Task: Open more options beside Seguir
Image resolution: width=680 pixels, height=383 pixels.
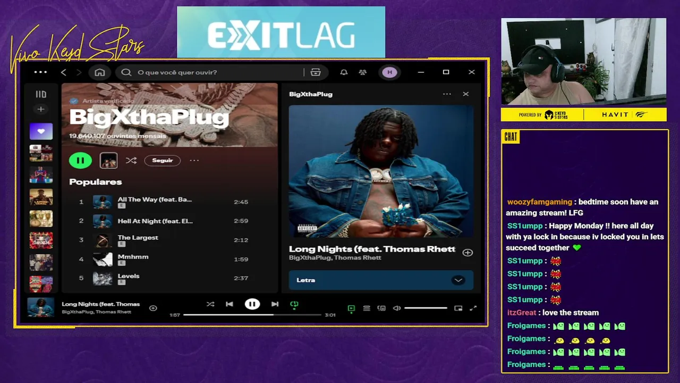Action: (x=194, y=160)
